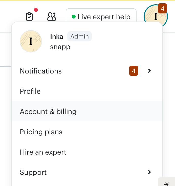This screenshot has width=175, height=186.
Task: Open Pricing plans
Action: pos(87,132)
